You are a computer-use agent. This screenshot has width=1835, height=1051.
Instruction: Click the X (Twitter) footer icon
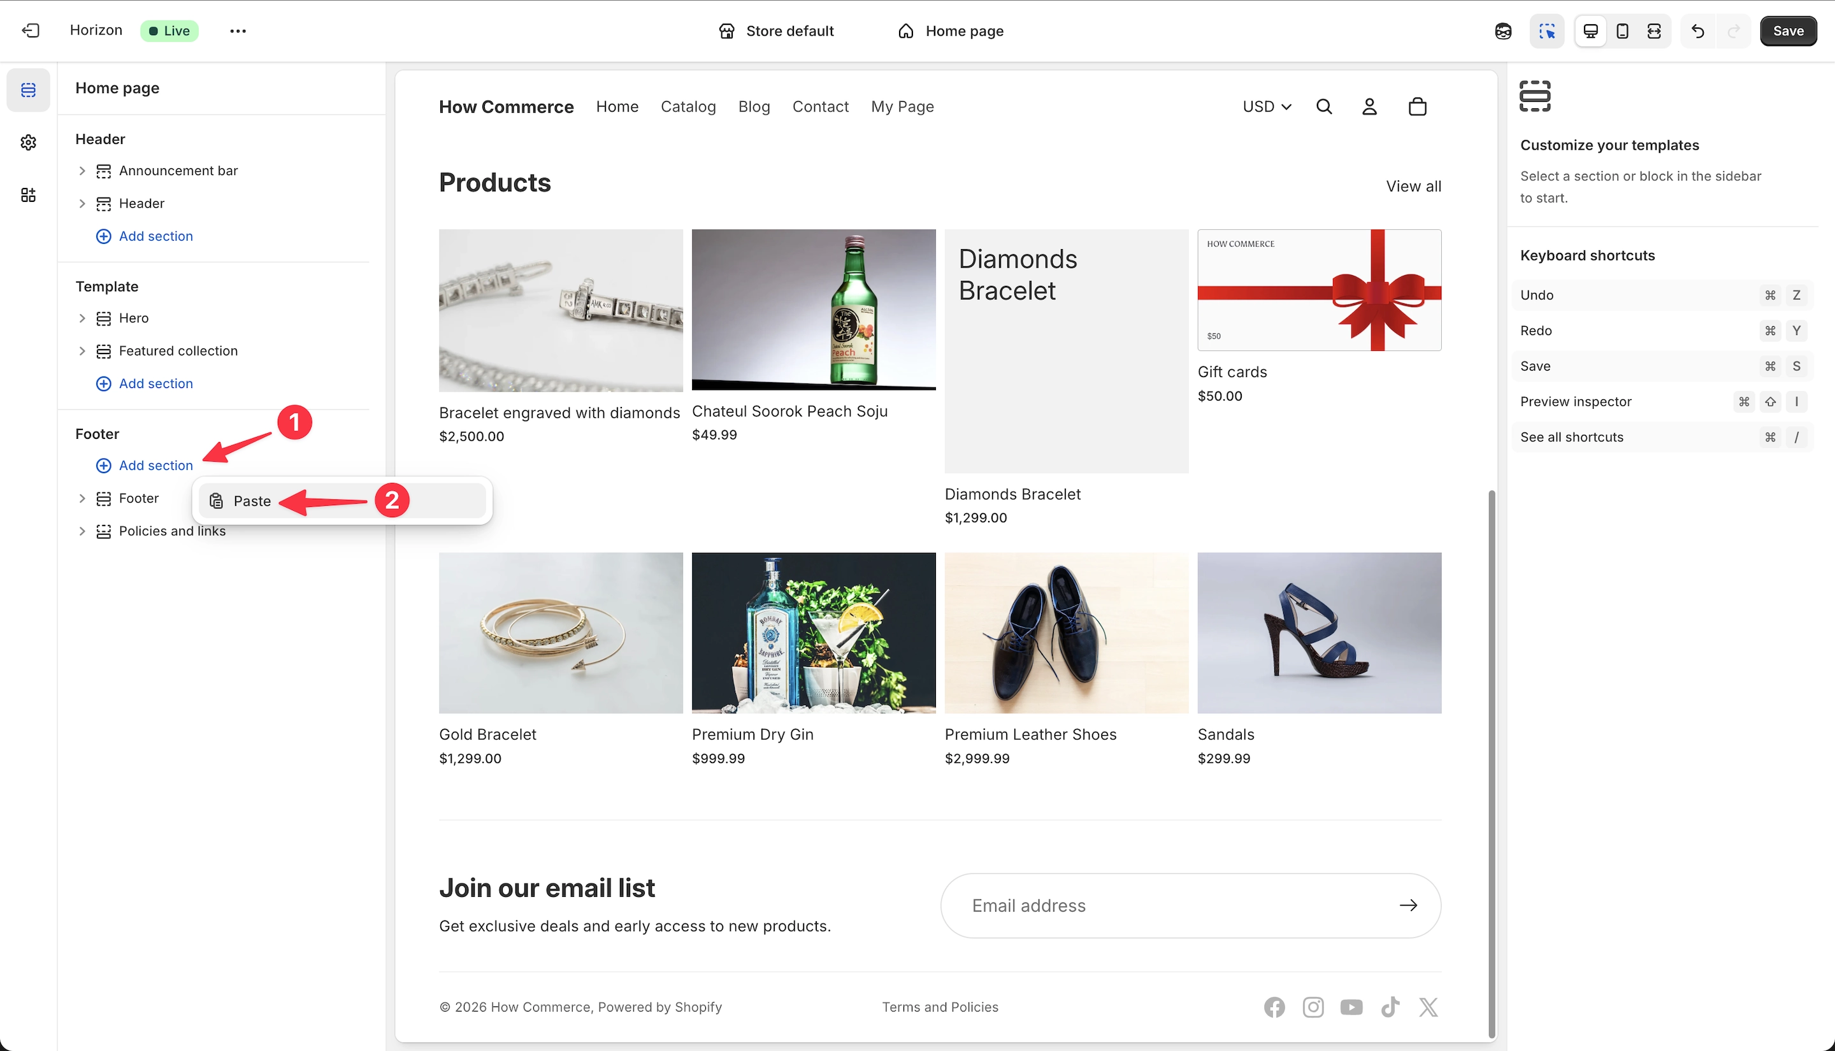[x=1428, y=1007]
